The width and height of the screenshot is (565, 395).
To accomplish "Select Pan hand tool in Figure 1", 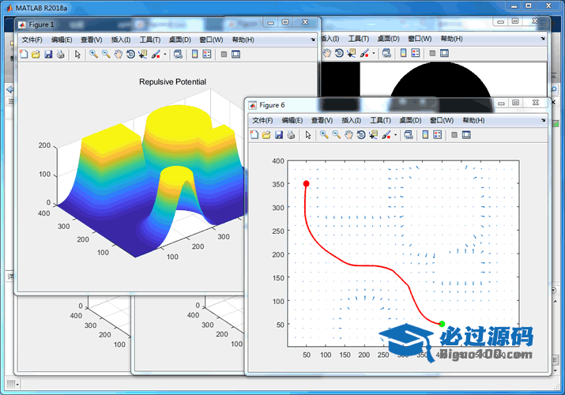I will coord(119,55).
